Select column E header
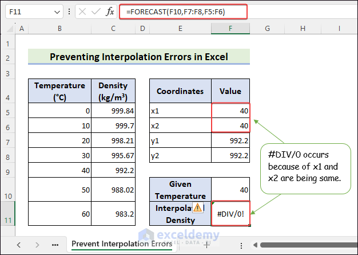 click(x=180, y=29)
